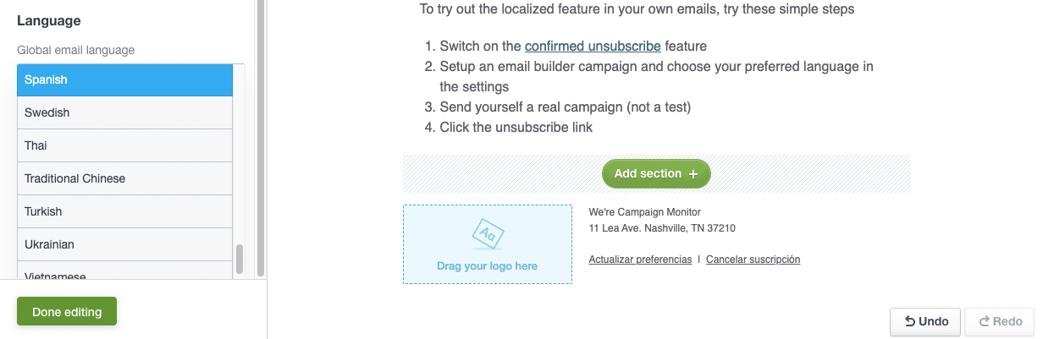
Task: Select the Thai language option
Action: click(124, 145)
